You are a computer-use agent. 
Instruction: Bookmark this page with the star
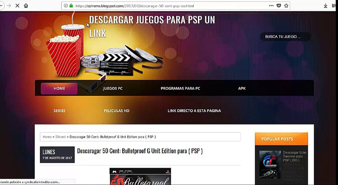tap(286, 6)
